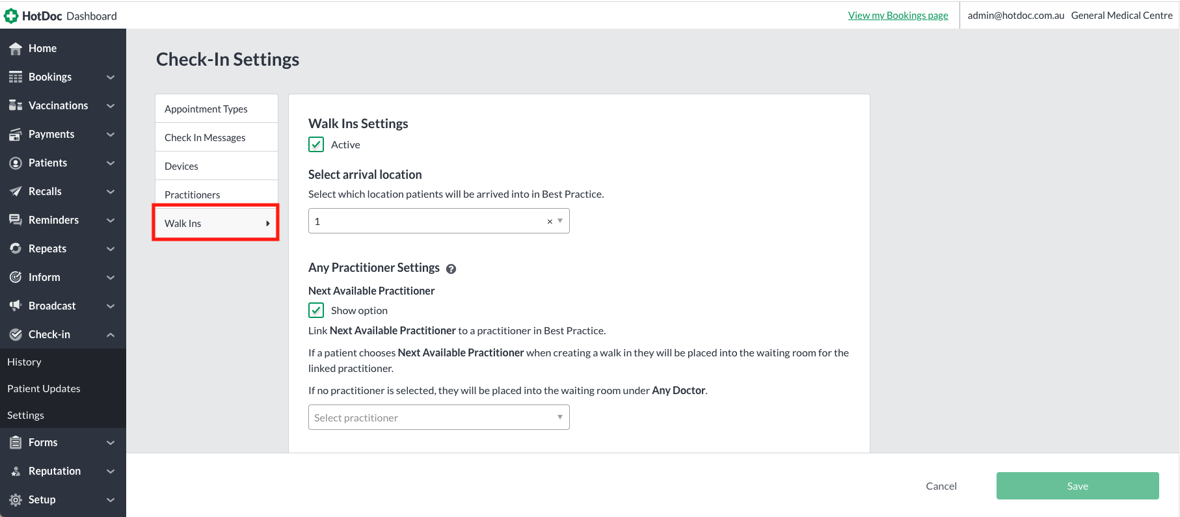Click HotDoc Dashboard title text
The width and height of the screenshot is (1180, 517).
click(70, 16)
